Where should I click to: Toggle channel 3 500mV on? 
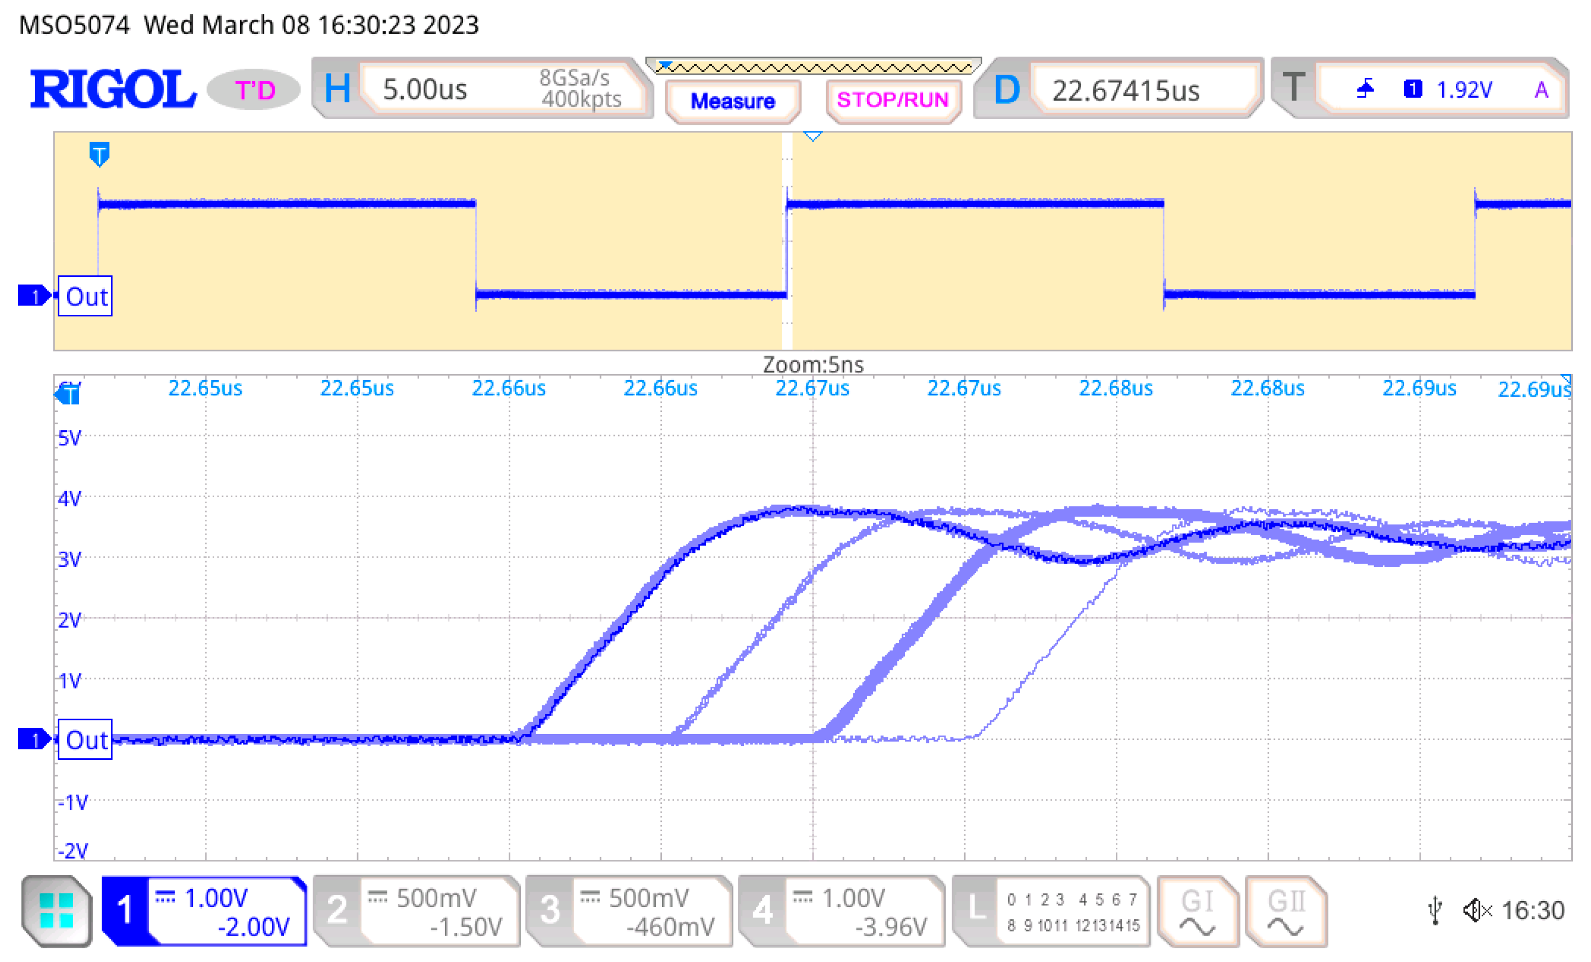click(629, 911)
